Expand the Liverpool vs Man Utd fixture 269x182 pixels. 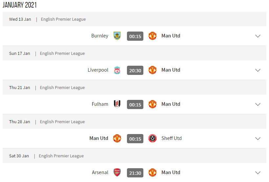258,70
